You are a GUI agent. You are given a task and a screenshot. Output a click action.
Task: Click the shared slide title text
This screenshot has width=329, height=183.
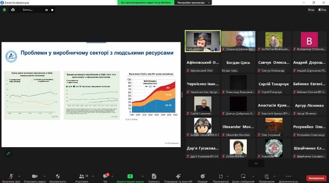(x=97, y=53)
